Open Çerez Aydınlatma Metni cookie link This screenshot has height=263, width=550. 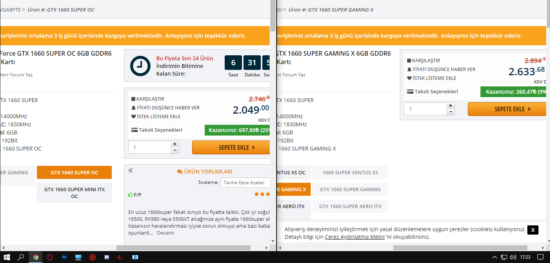click(x=355, y=237)
